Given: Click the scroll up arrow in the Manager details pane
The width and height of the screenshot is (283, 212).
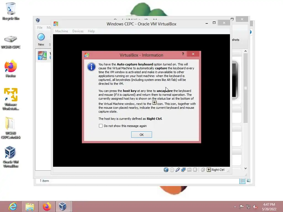Looking at the screenshot, I should point(245,51).
